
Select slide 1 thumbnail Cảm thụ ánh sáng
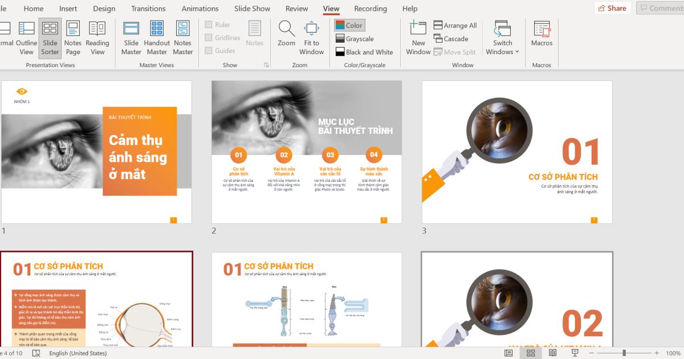96,152
